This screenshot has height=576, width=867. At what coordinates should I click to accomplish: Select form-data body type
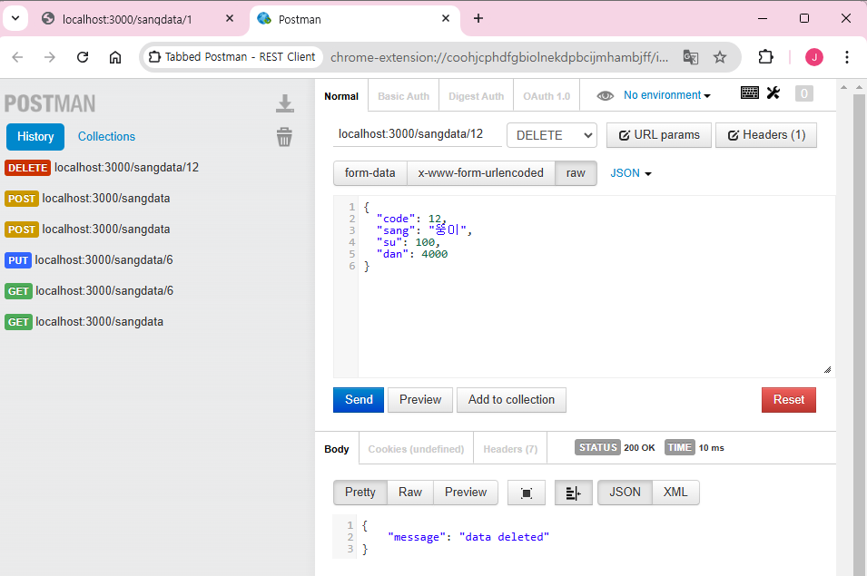[369, 173]
